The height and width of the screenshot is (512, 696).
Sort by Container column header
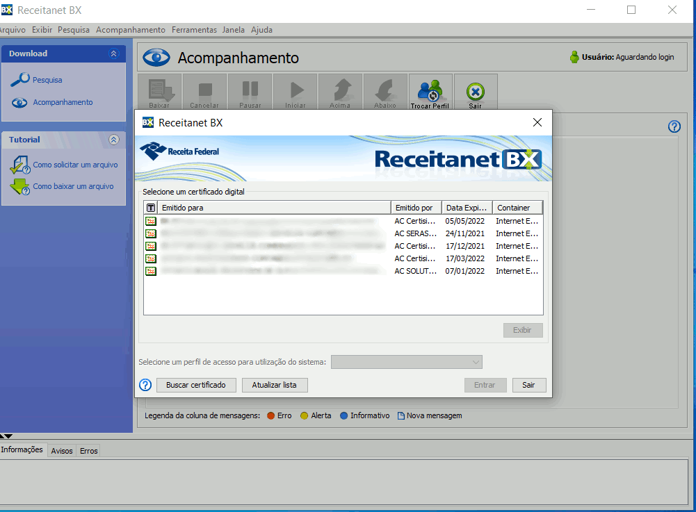click(517, 208)
